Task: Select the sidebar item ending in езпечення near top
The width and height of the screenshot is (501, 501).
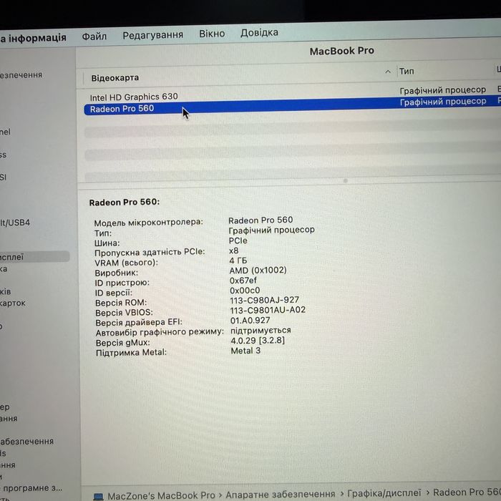Action: click(21, 75)
